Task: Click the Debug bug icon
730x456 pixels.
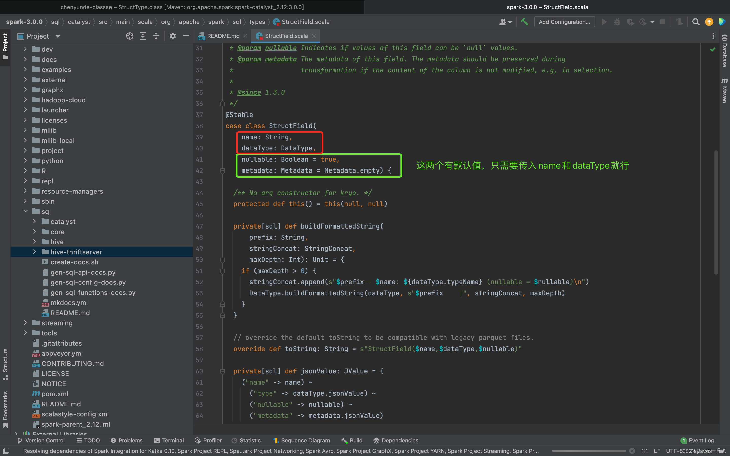Action: [x=617, y=22]
